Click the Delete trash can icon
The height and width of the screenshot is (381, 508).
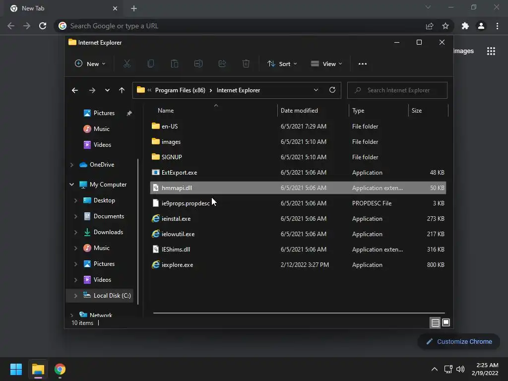tap(246, 64)
